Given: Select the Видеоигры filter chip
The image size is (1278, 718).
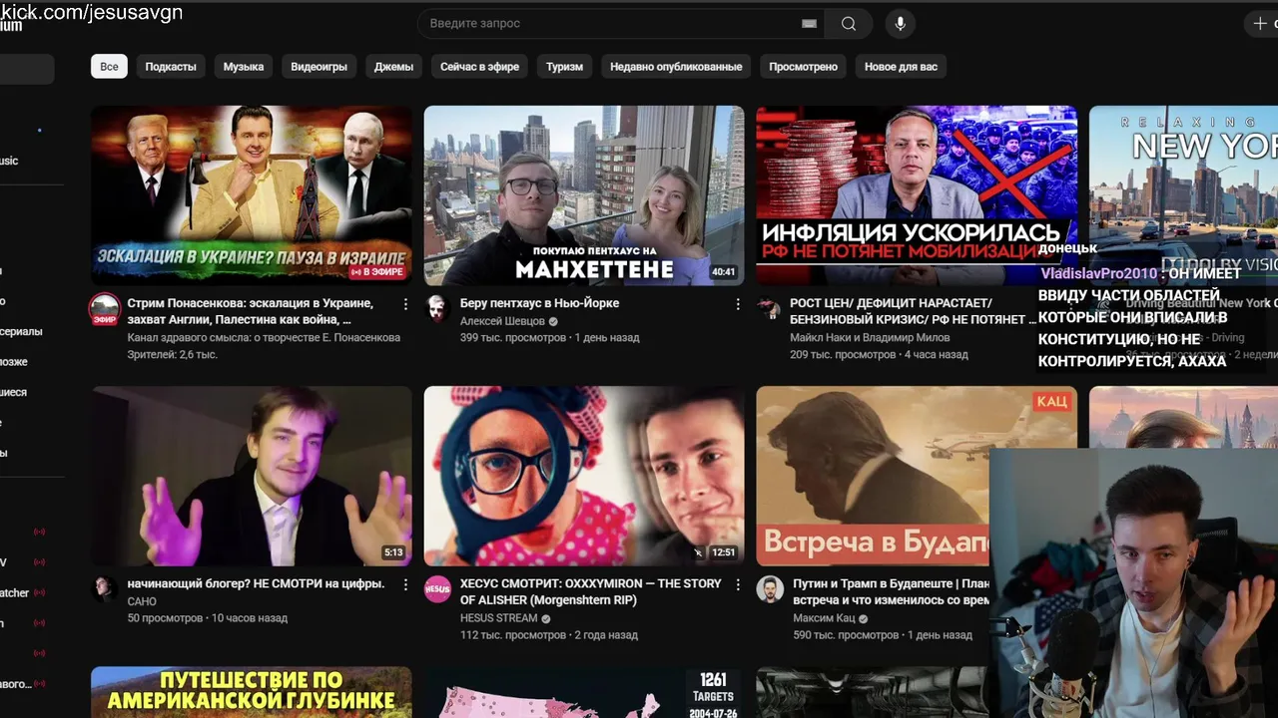Looking at the screenshot, I should point(319,67).
